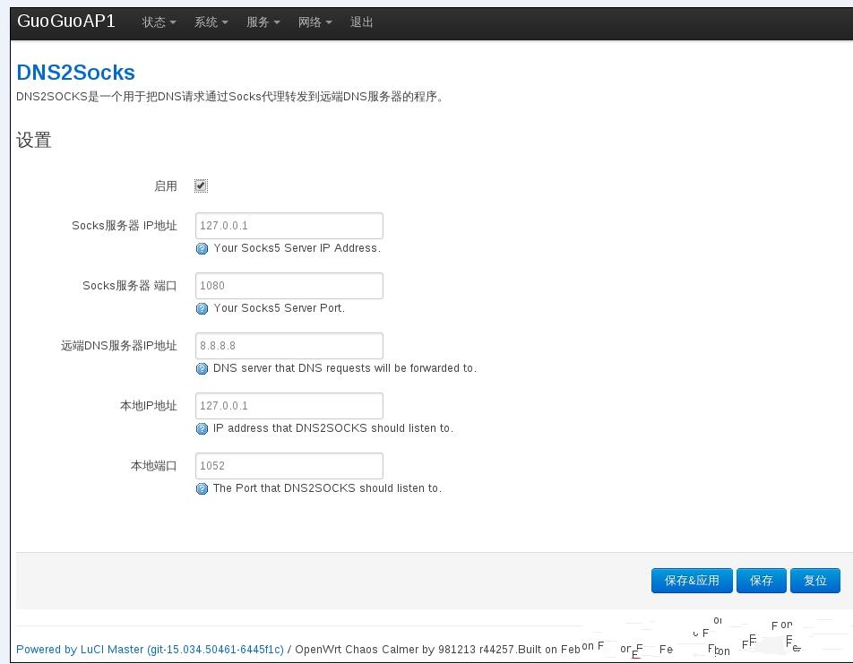Open the 状态 dropdown menu
Screen dimensions: 853x664
coord(159,22)
